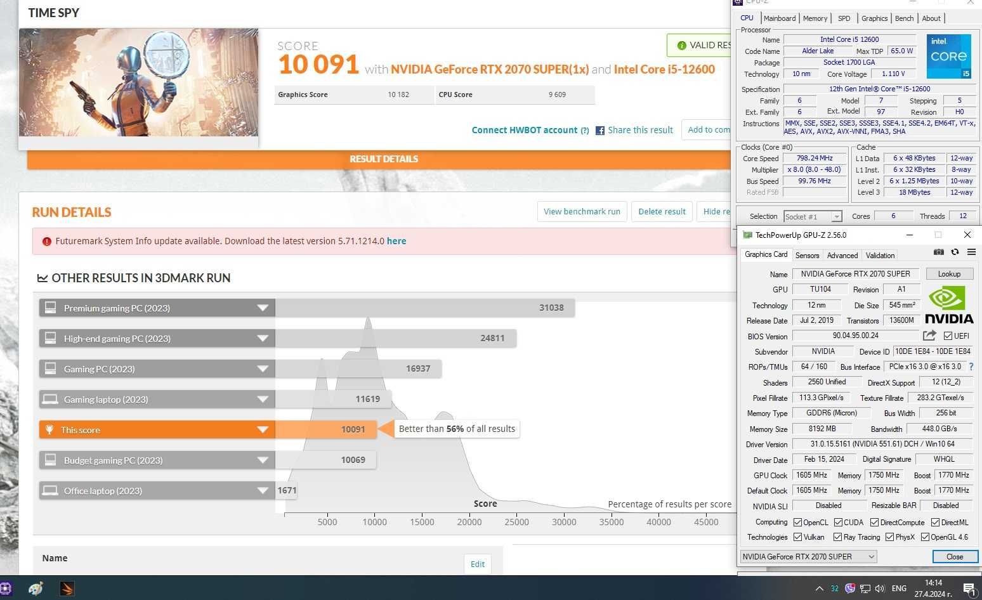The height and width of the screenshot is (600, 982).
Task: Expand the Gaming laptop (2023) row arrow
Action: click(263, 400)
